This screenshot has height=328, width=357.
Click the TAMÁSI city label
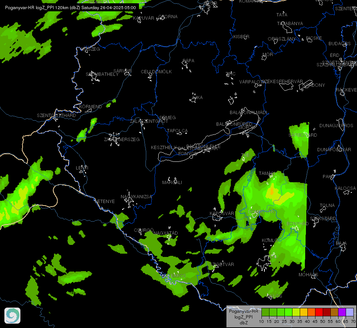pyautogui.click(x=267, y=173)
